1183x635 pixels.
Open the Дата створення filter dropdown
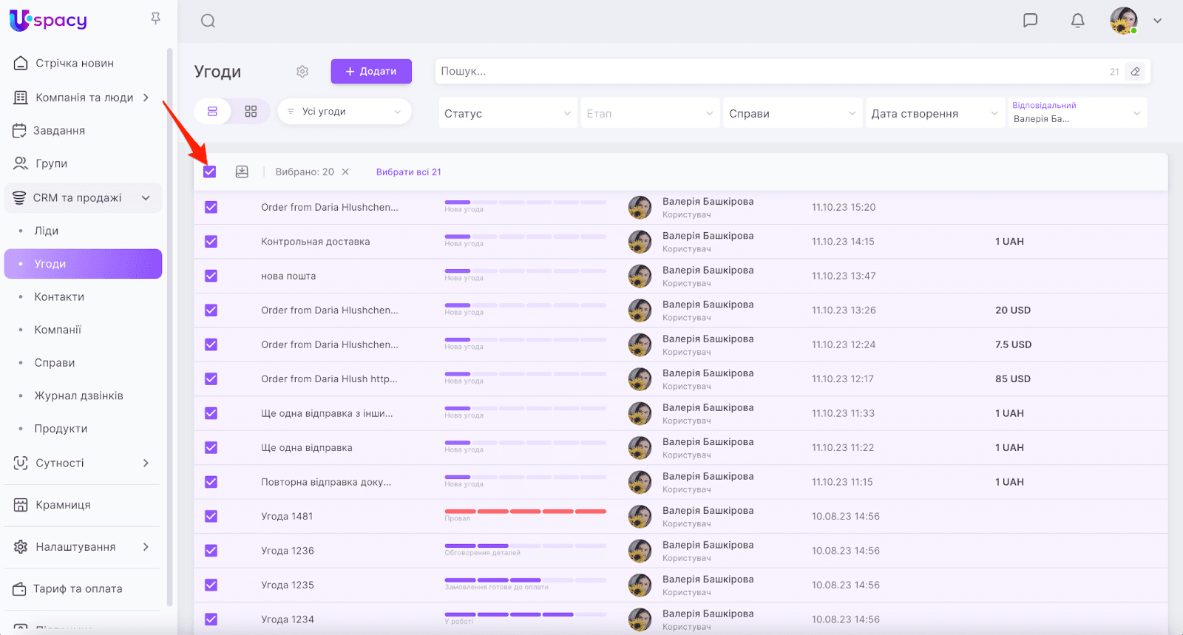(934, 113)
